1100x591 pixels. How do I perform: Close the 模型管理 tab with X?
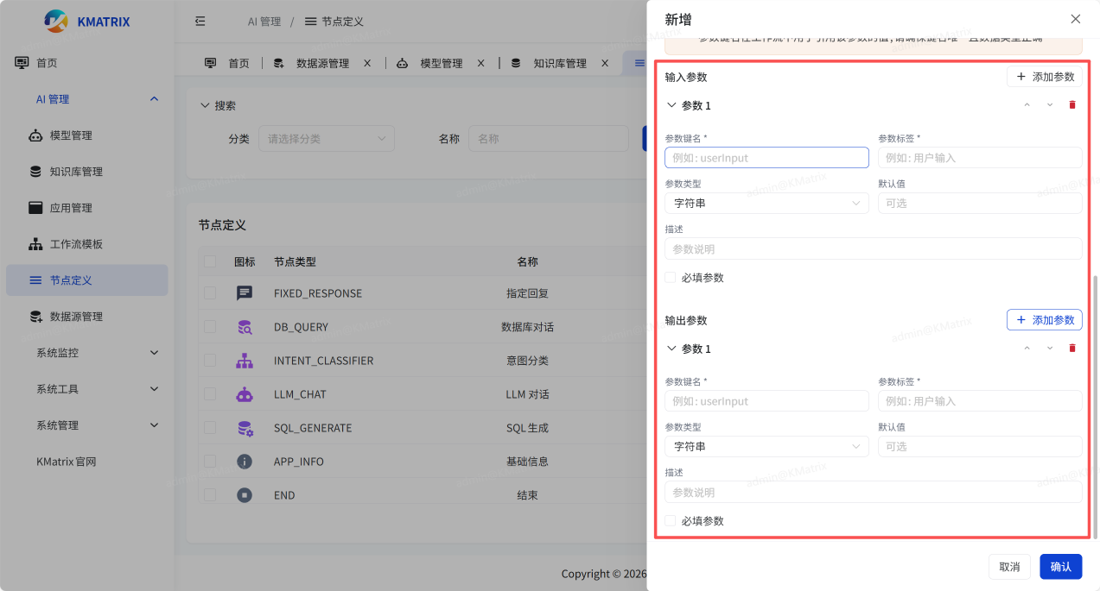[x=480, y=63]
